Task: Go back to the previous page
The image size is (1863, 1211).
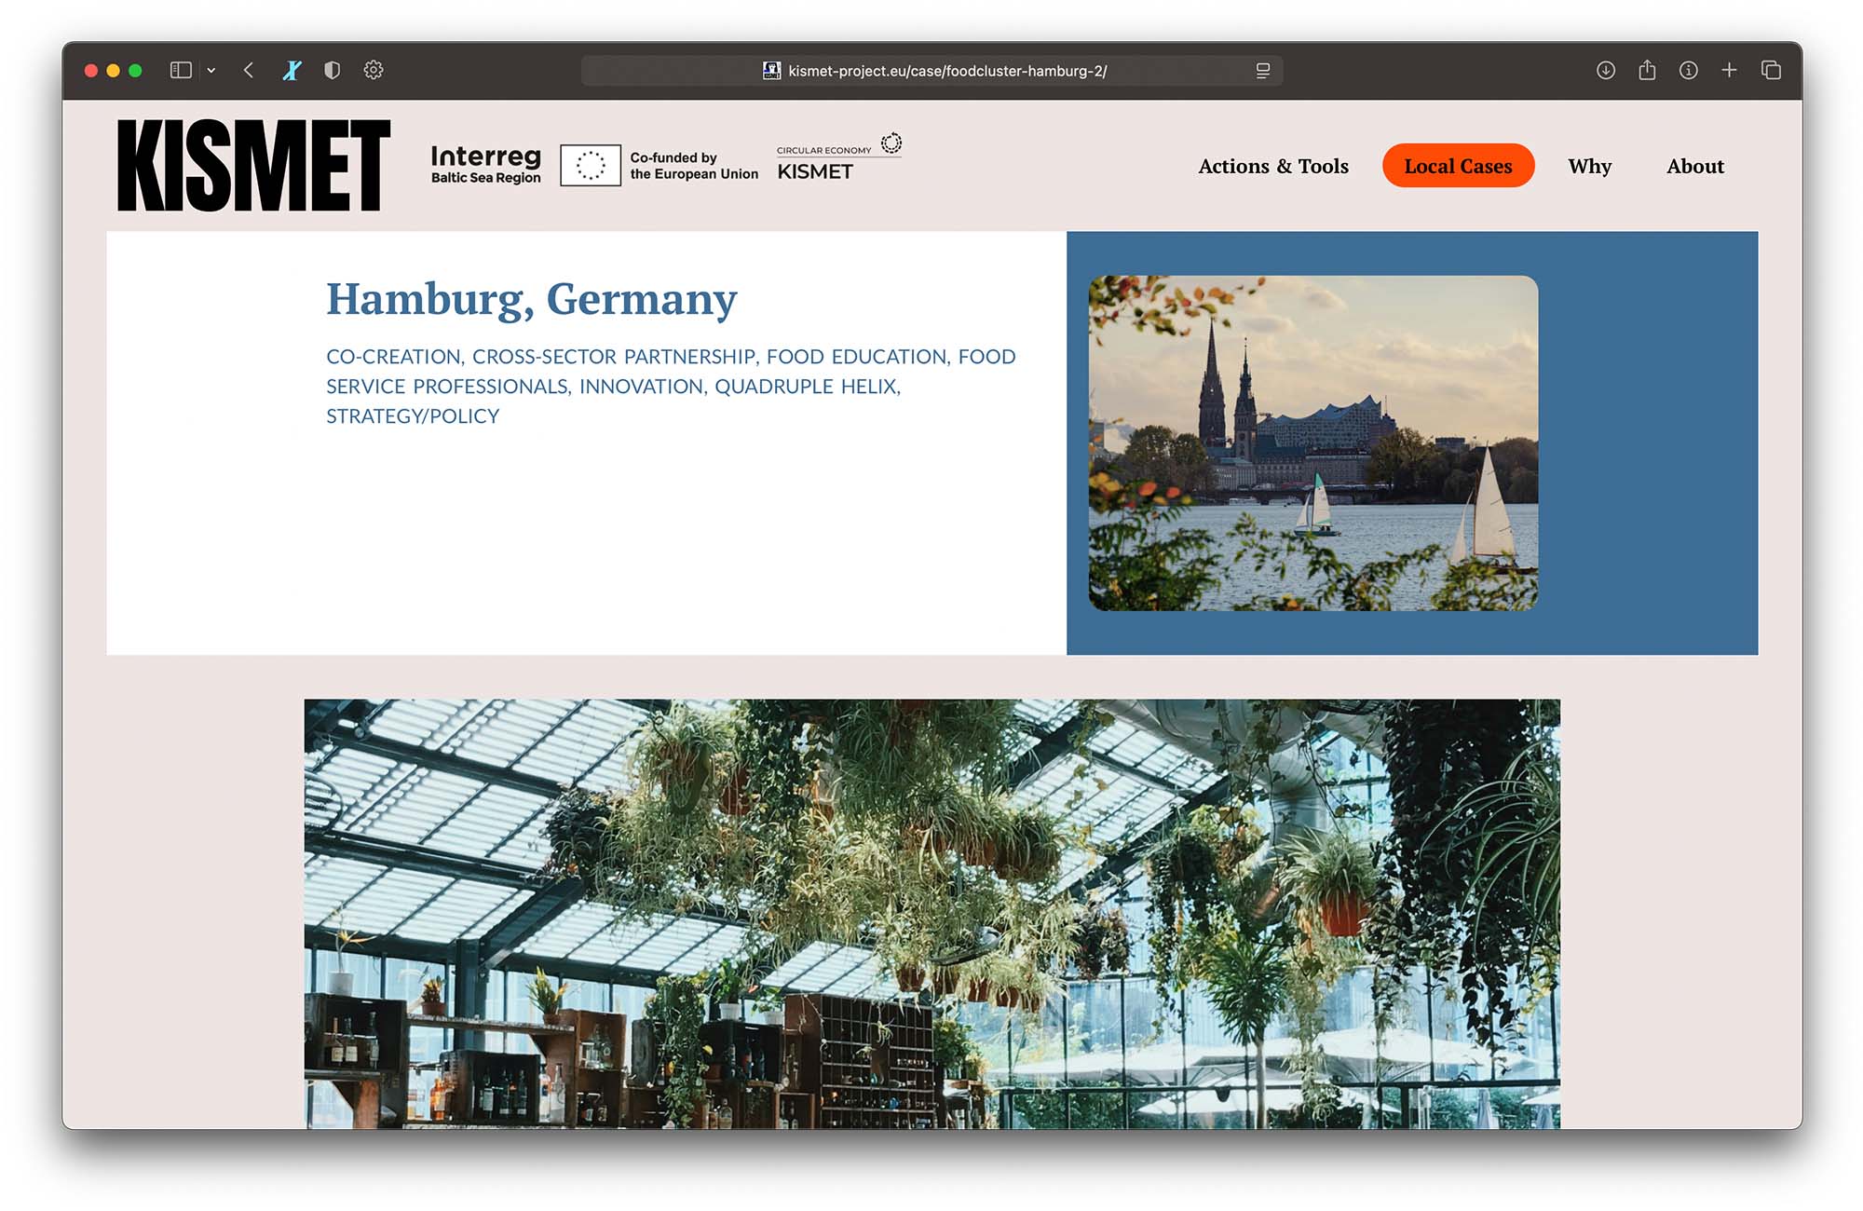Action: [x=249, y=70]
